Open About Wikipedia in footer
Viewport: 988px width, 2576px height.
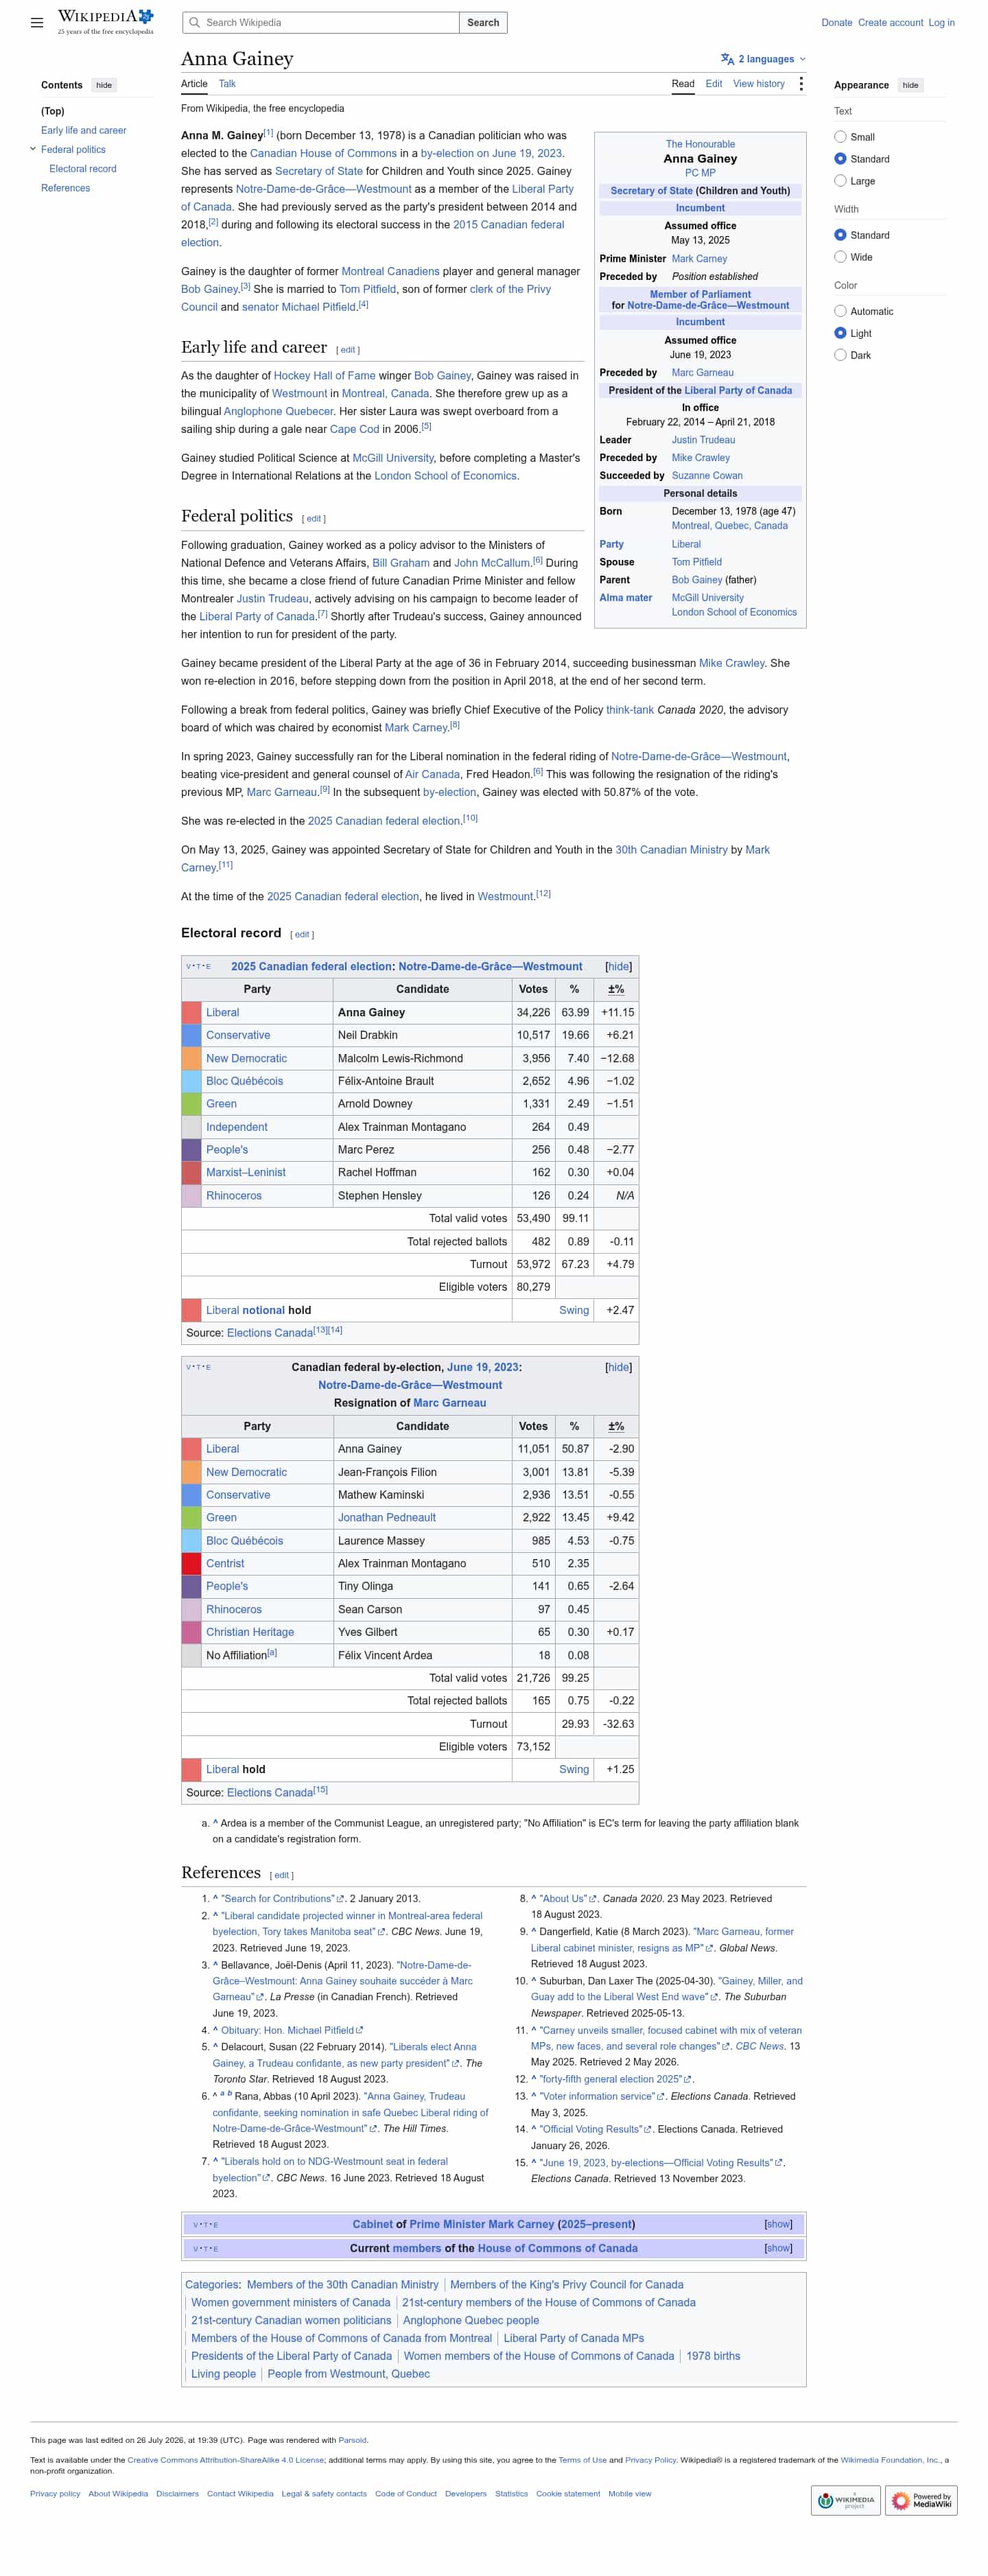click(x=118, y=2493)
